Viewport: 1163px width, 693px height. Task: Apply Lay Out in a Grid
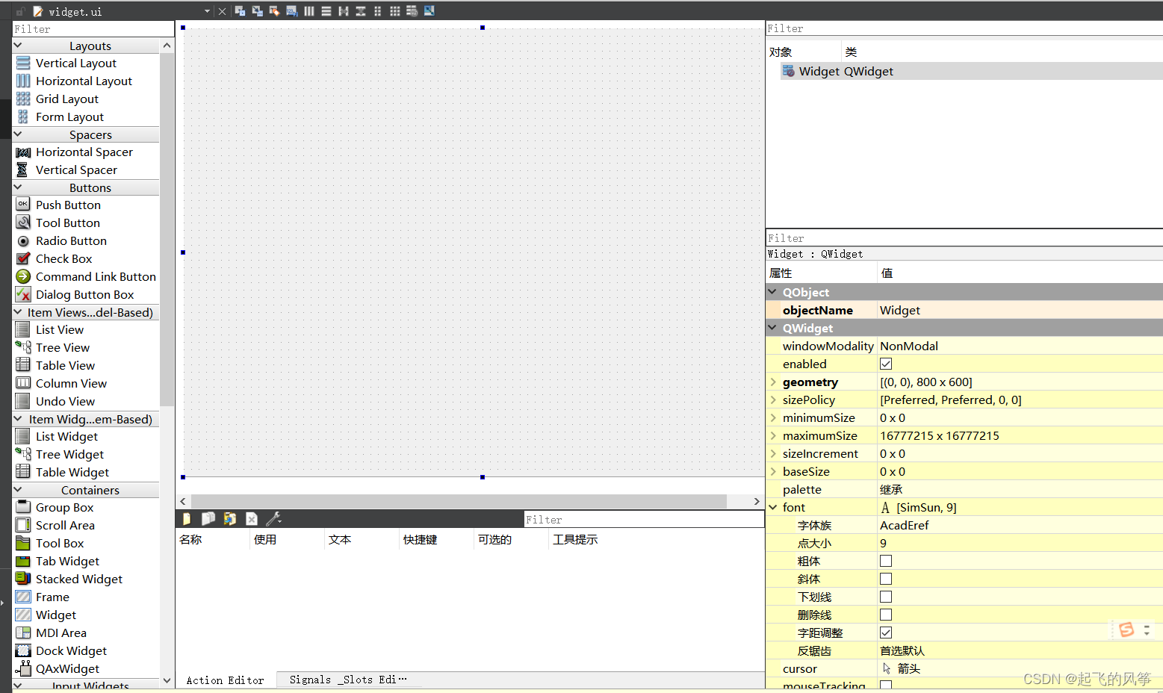[394, 10]
